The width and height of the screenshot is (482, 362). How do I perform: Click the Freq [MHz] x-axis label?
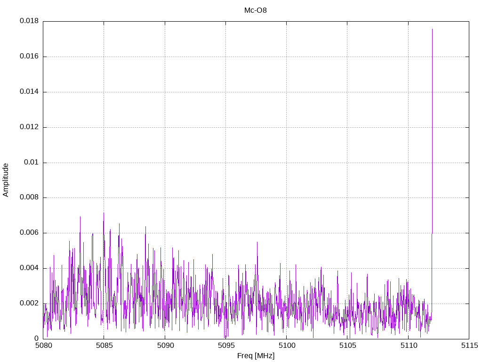256,356
